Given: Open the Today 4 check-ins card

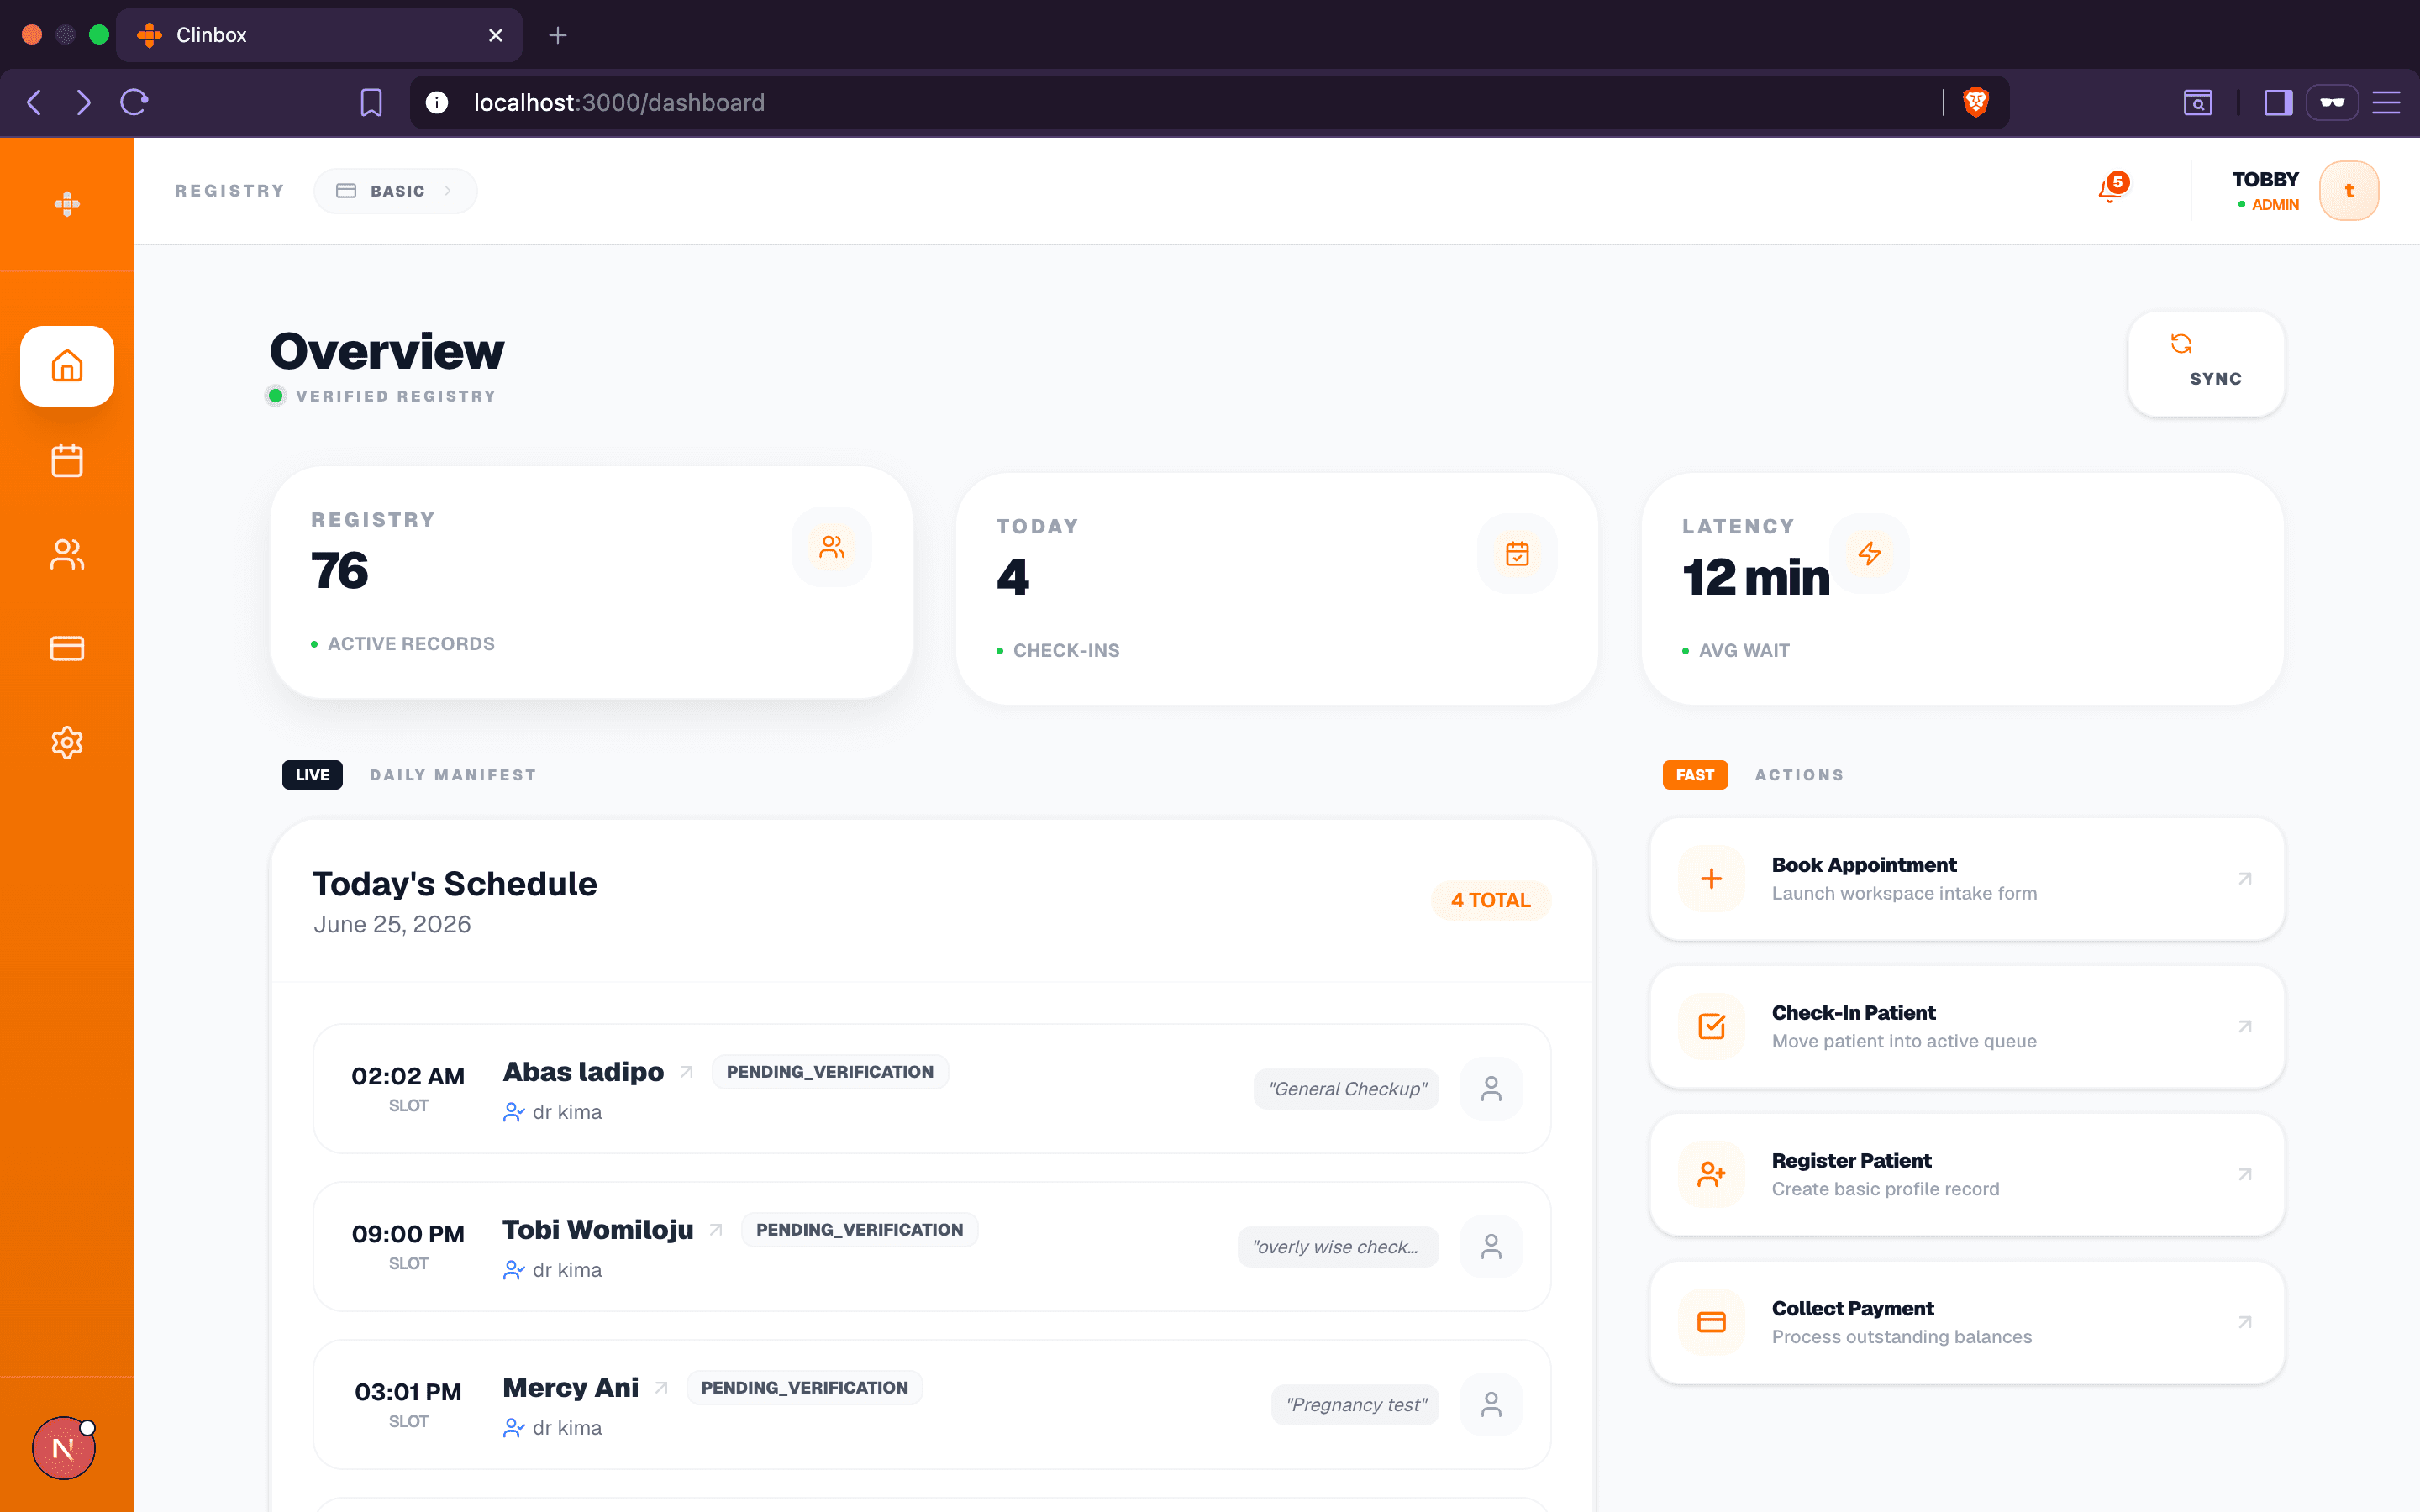Looking at the screenshot, I should click(1276, 589).
